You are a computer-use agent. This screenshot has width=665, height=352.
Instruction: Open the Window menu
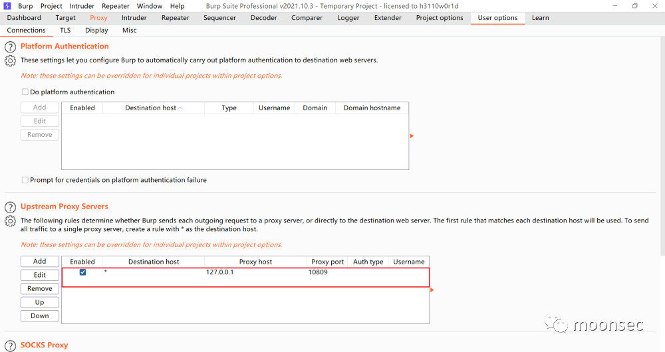[x=149, y=6]
